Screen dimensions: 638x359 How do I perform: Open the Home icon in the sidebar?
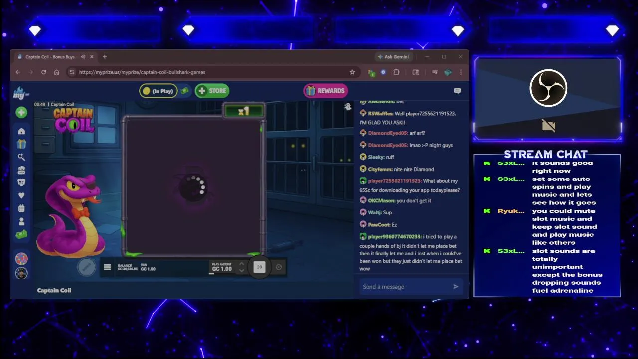point(21,131)
